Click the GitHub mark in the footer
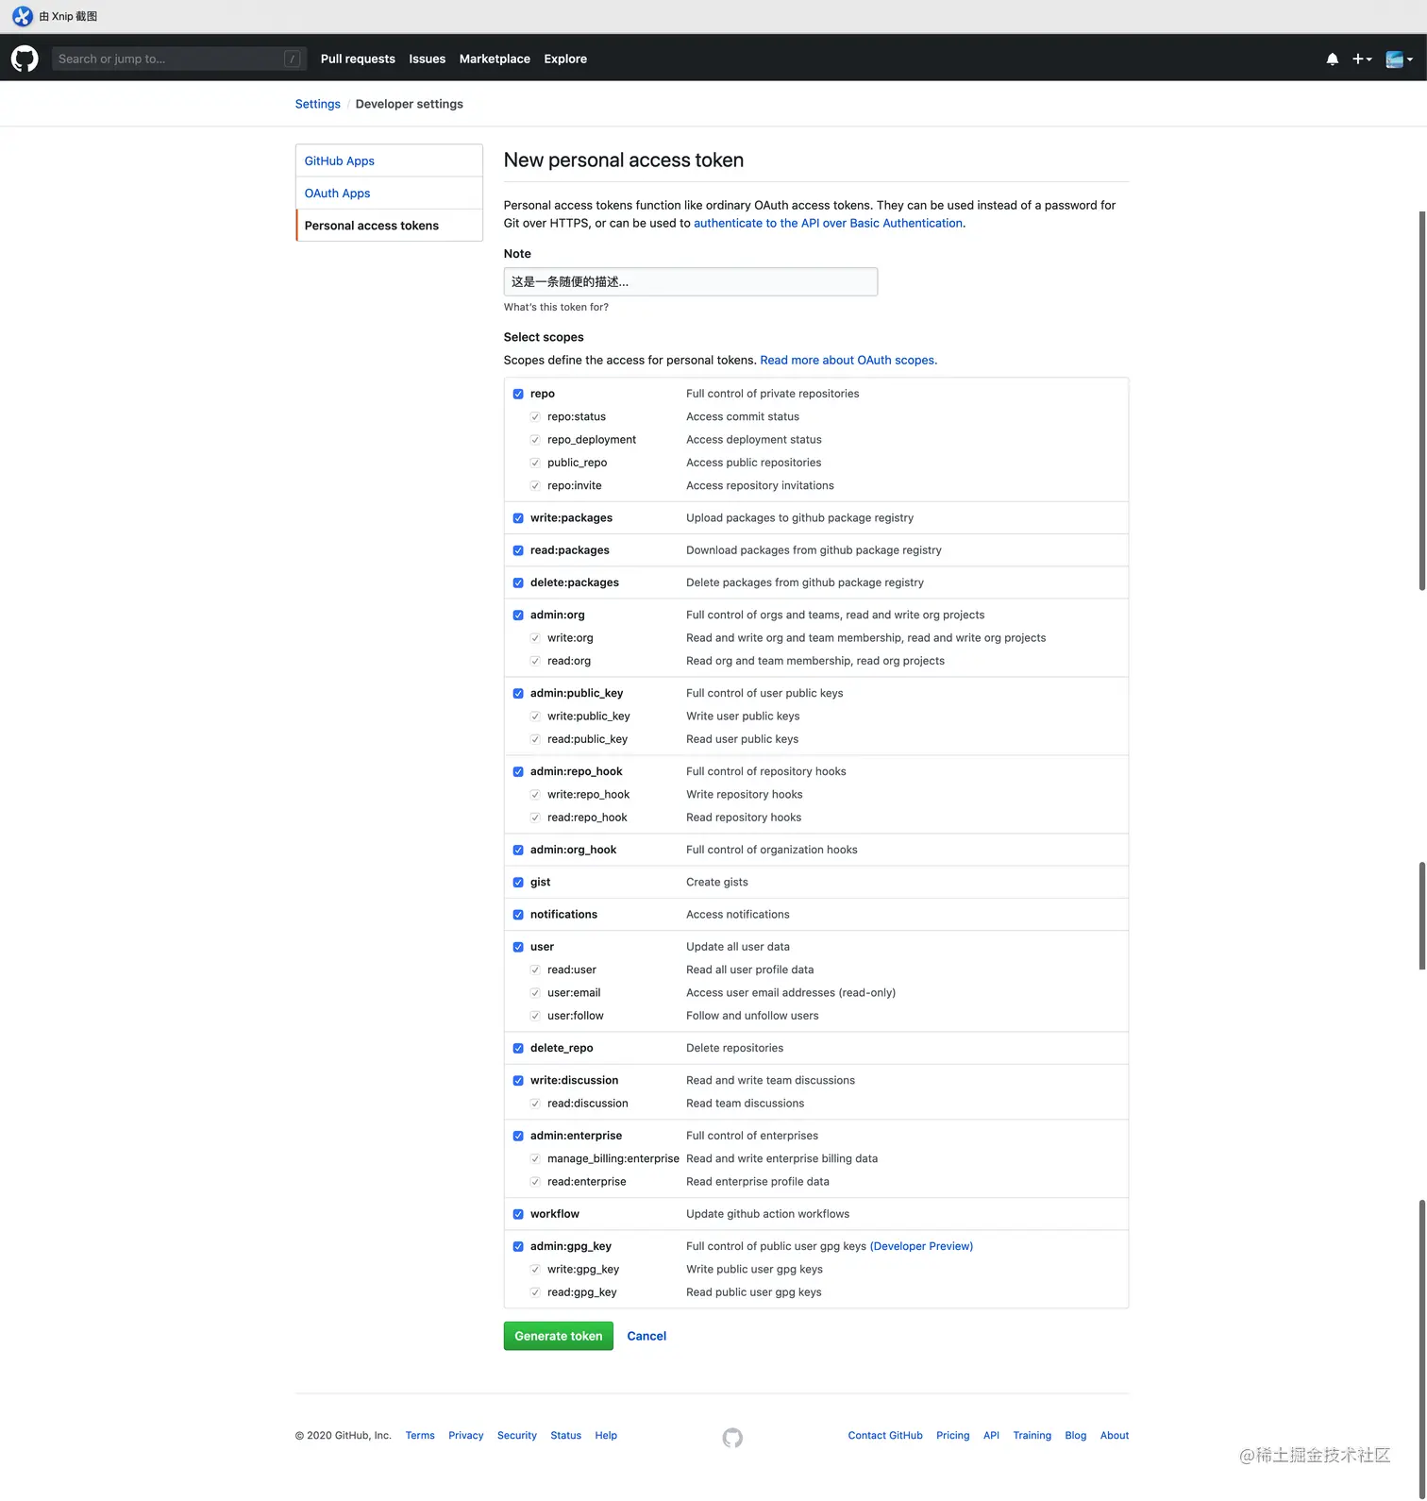This screenshot has height=1501, width=1427. tap(732, 1438)
